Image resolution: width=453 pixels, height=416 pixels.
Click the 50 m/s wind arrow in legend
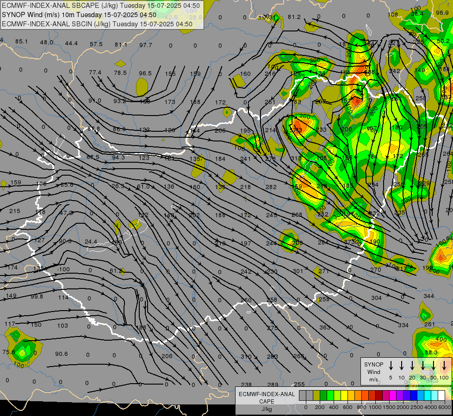coord(434,365)
